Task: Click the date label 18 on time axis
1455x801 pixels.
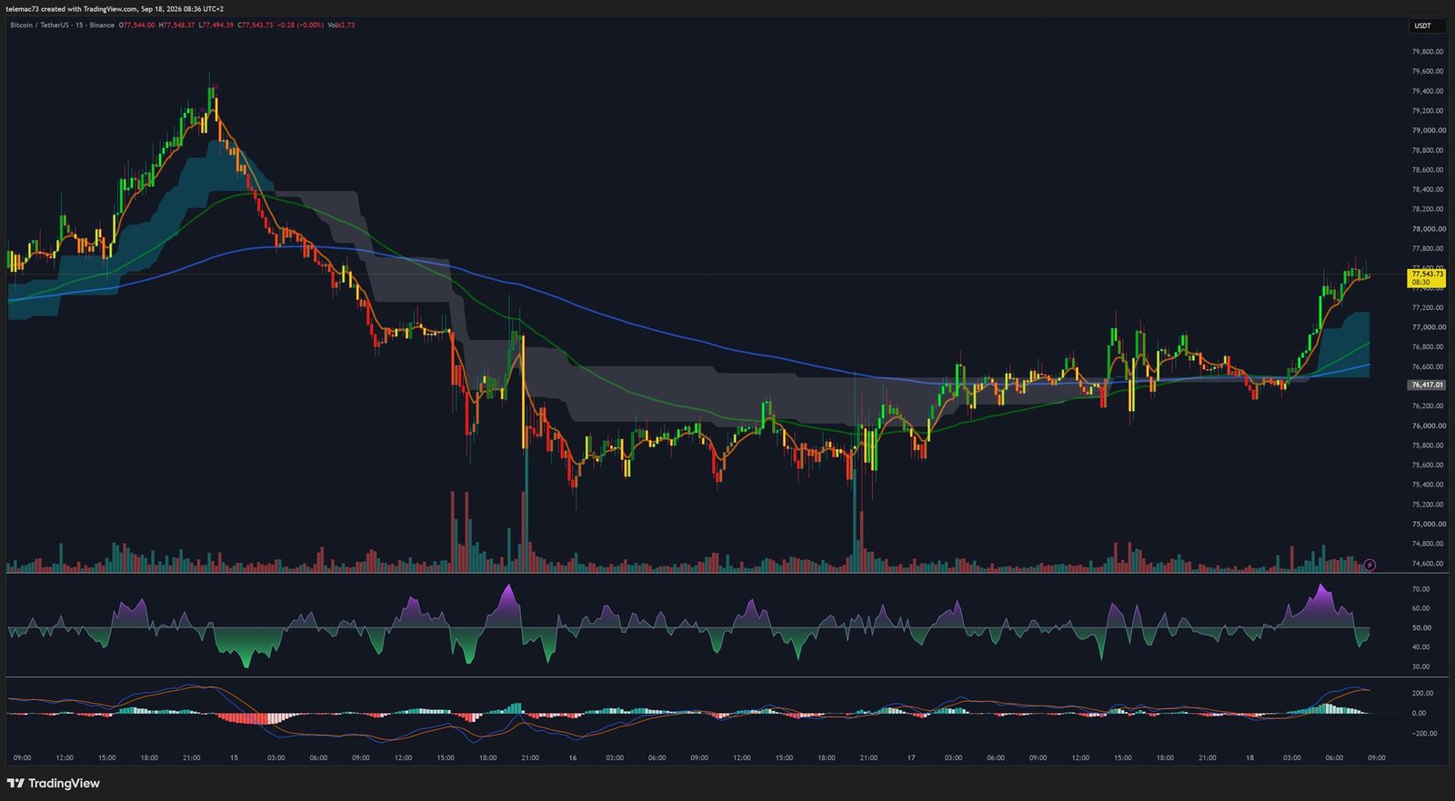Action: pos(1250,757)
